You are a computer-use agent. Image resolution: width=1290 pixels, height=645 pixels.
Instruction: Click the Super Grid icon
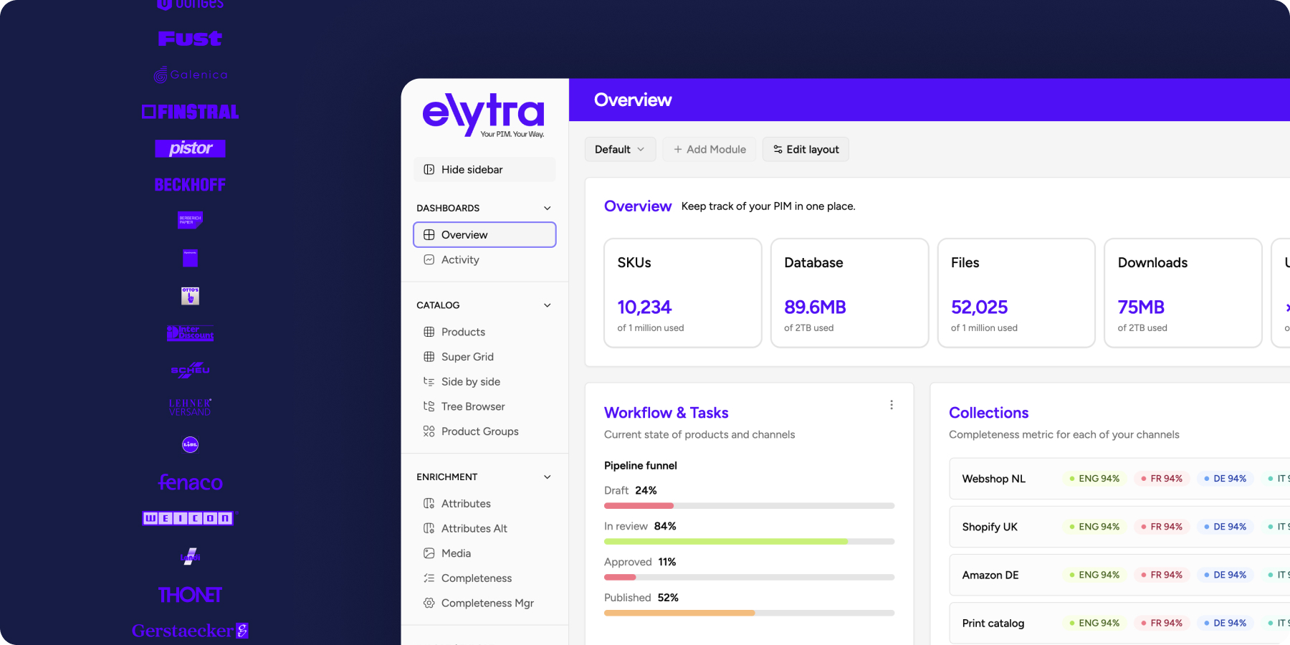click(429, 357)
